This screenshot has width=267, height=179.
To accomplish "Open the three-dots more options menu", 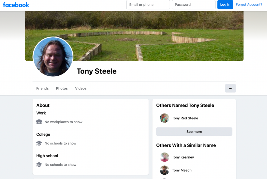I will click(x=230, y=88).
